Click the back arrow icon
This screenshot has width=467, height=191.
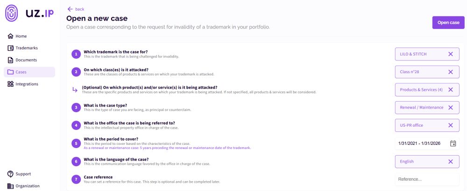coord(70,9)
